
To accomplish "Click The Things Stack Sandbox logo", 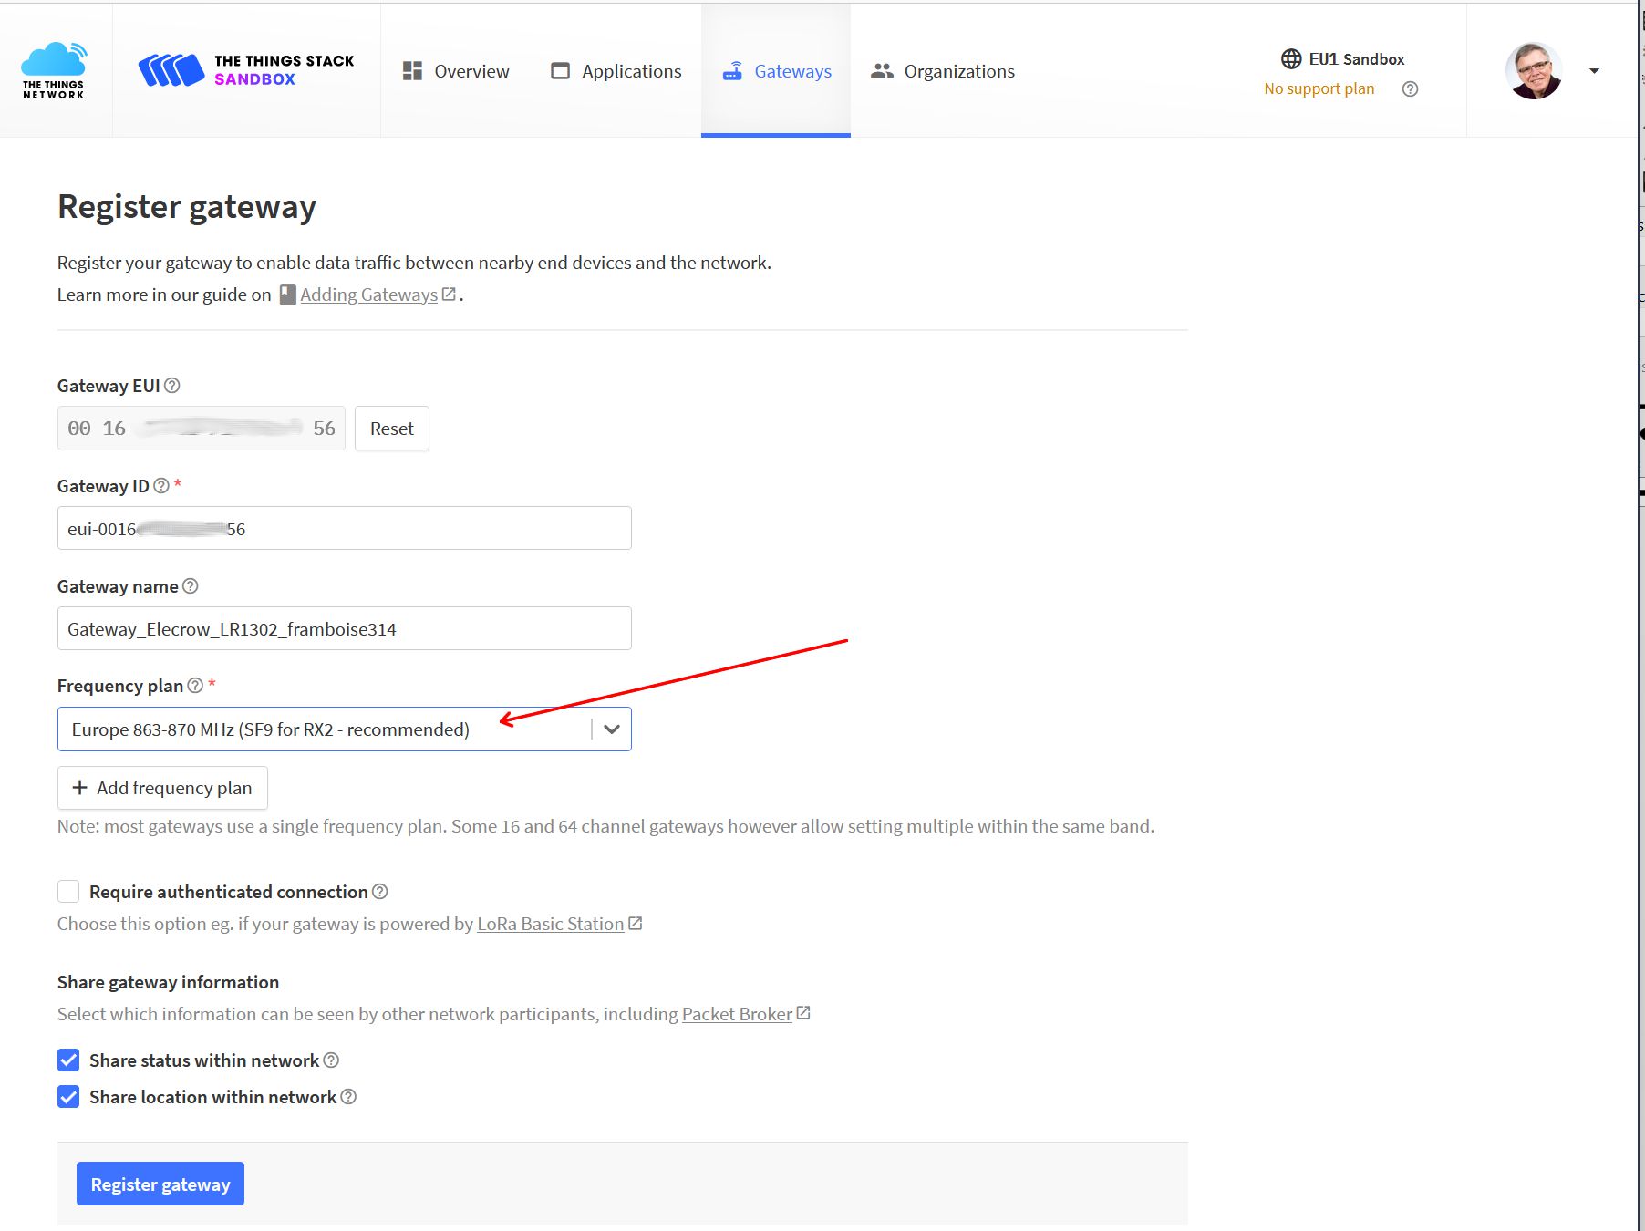I will [x=246, y=70].
